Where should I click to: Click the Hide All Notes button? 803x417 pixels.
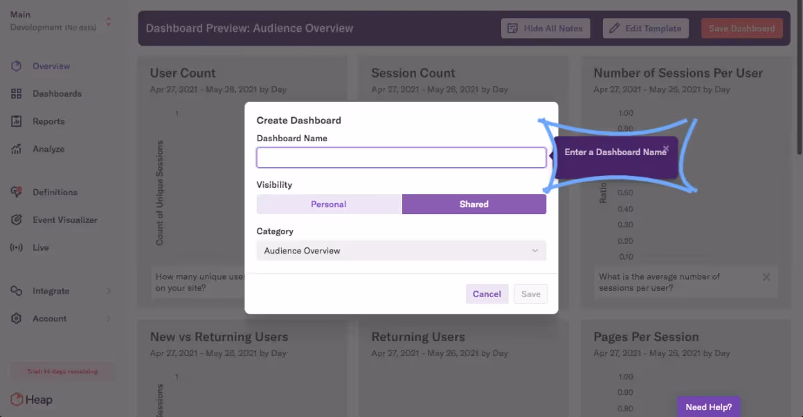pyautogui.click(x=545, y=28)
